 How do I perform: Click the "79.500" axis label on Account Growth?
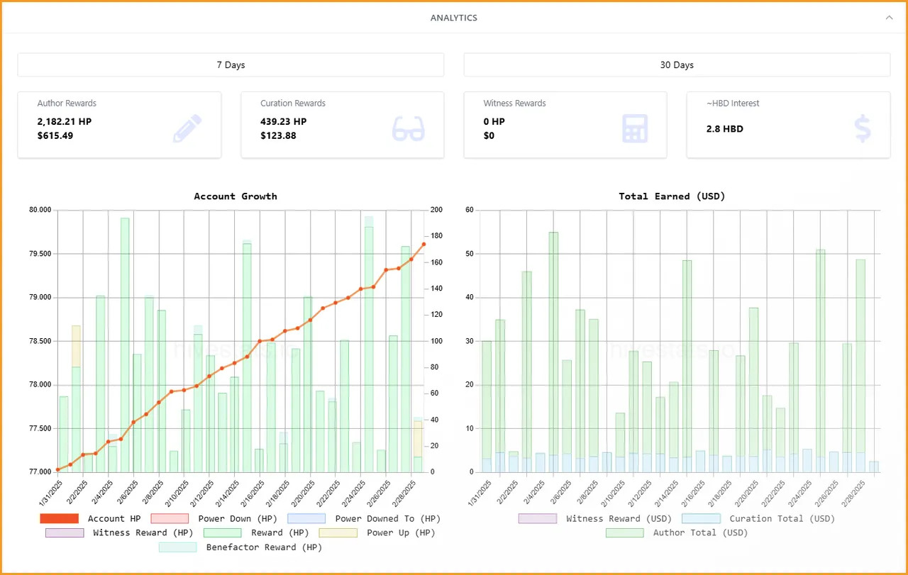(x=40, y=254)
